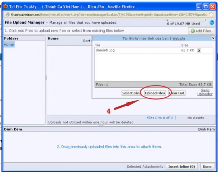Click the Add Files button
Image resolution: width=218 pixels, height=172 pixels.
(201, 31)
